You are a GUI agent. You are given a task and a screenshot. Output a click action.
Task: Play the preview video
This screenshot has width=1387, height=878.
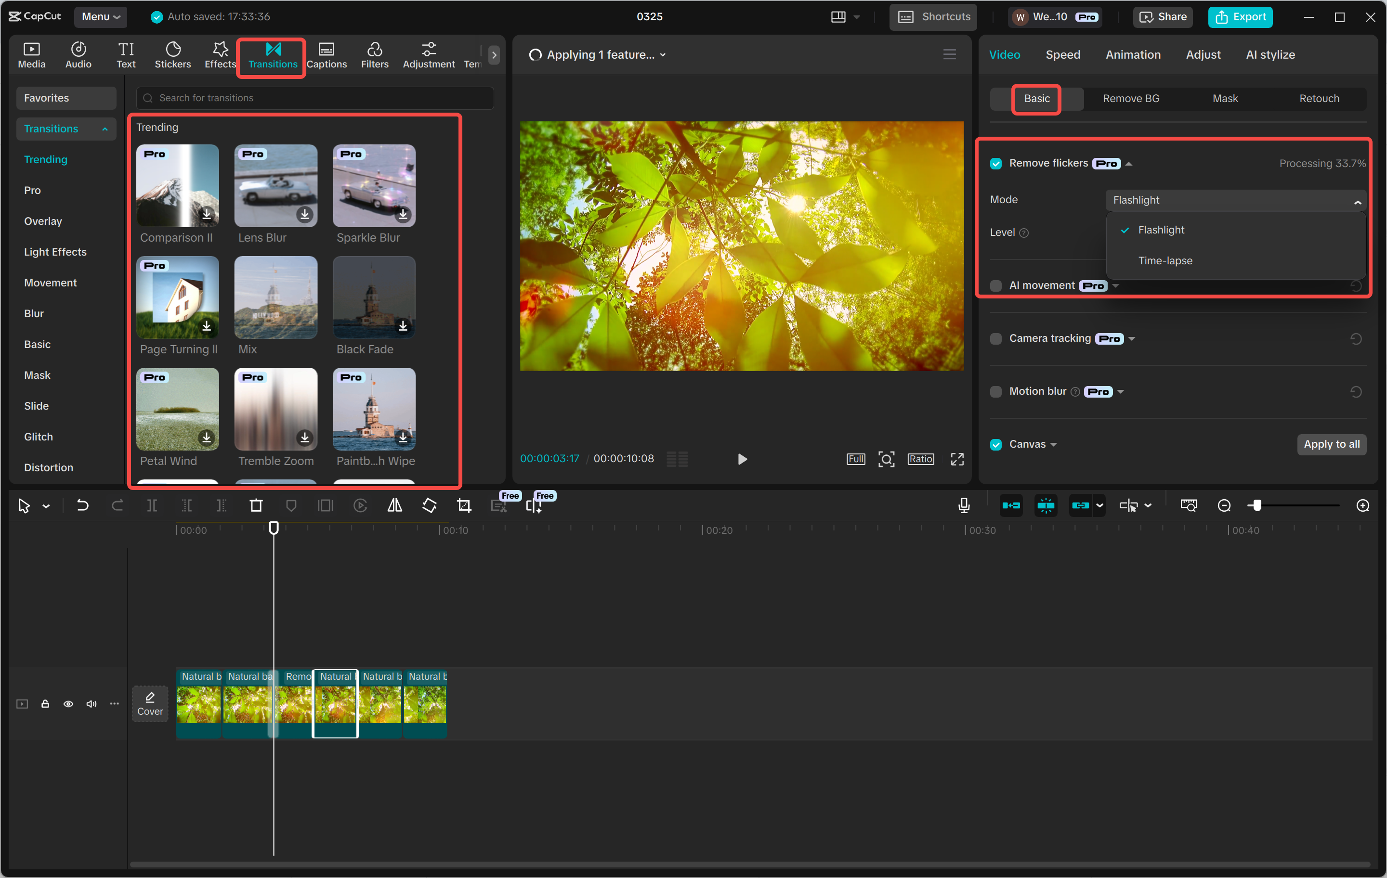click(742, 459)
